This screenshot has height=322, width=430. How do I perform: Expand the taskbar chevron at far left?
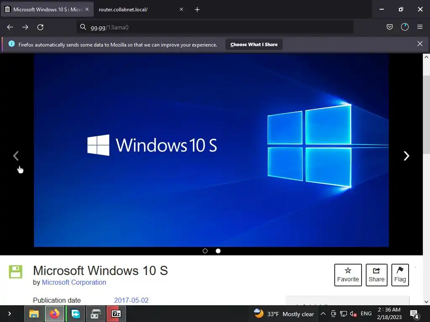coord(10,314)
